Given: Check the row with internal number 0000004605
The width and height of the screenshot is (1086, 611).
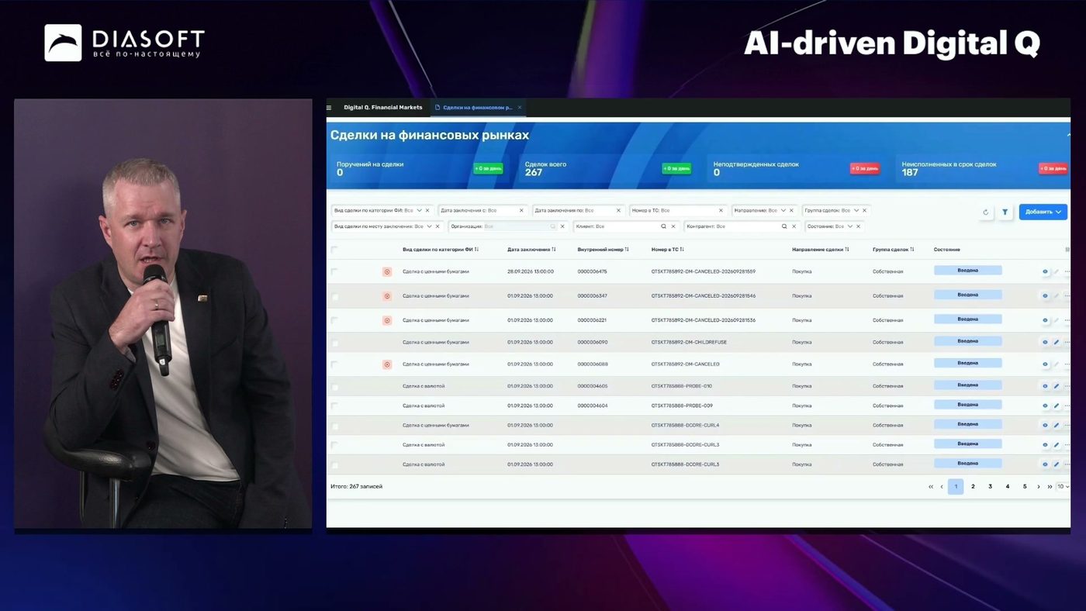Looking at the screenshot, I should click(334, 386).
